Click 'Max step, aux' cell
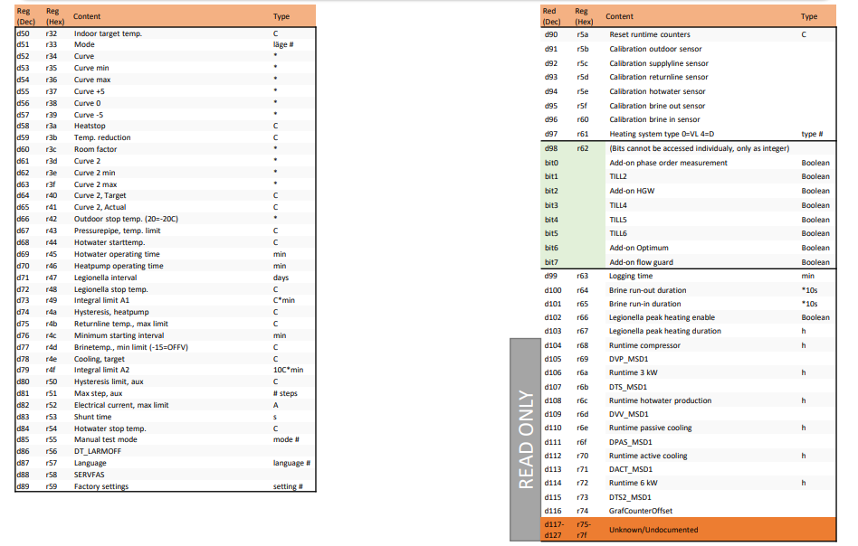Viewport: 858px width, 546px height. 98,393
